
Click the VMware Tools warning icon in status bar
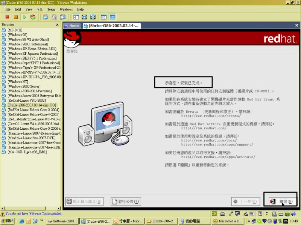tap(3, 214)
